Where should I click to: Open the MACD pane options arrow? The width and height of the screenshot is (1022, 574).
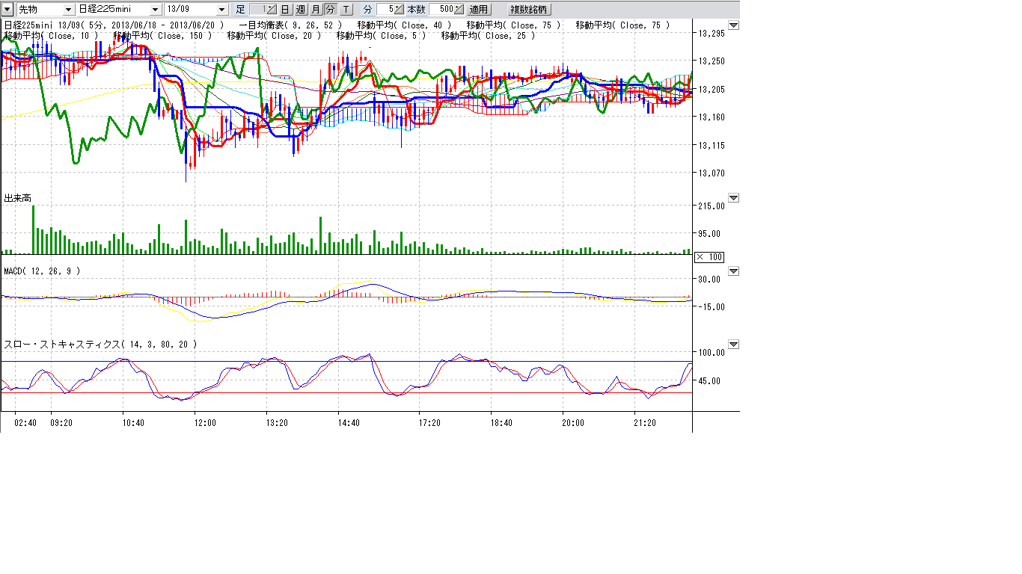click(x=733, y=271)
